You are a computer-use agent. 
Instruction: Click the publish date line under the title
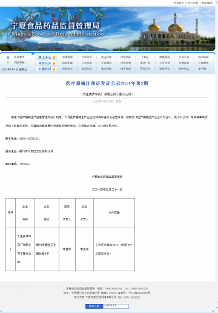(107, 101)
